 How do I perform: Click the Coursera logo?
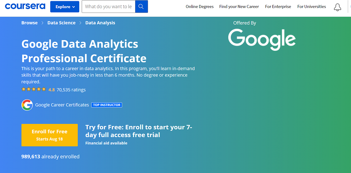(25, 6)
